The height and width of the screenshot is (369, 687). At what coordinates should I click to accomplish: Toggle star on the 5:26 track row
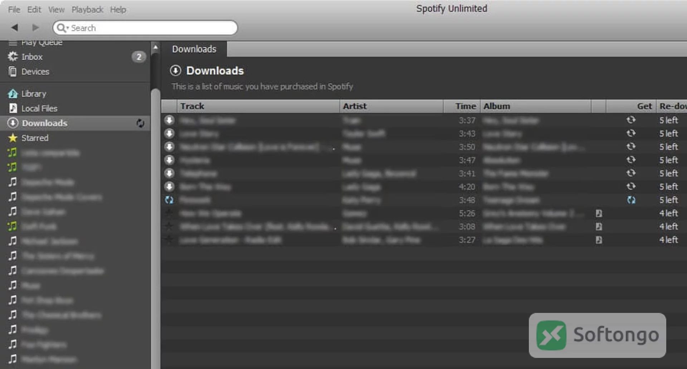pos(169,213)
